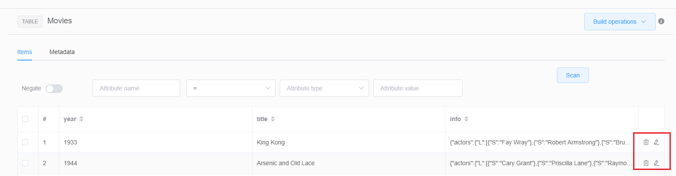Check the select-all header checkbox

25,119
